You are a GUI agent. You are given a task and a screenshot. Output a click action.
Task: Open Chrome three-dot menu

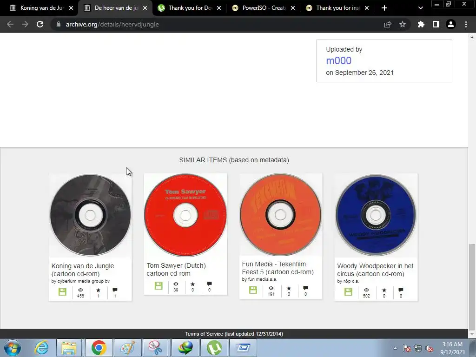[466, 24]
